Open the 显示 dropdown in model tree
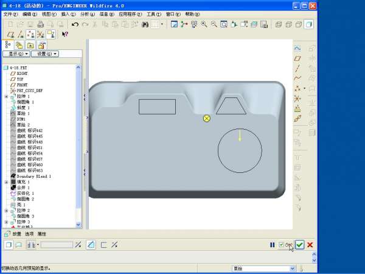 (x=16, y=54)
